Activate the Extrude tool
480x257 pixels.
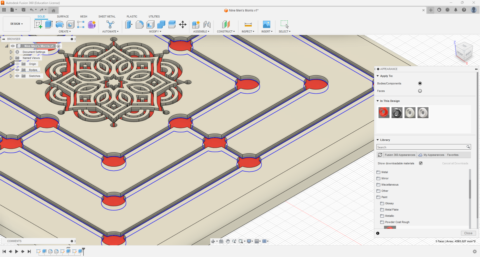click(x=48, y=24)
